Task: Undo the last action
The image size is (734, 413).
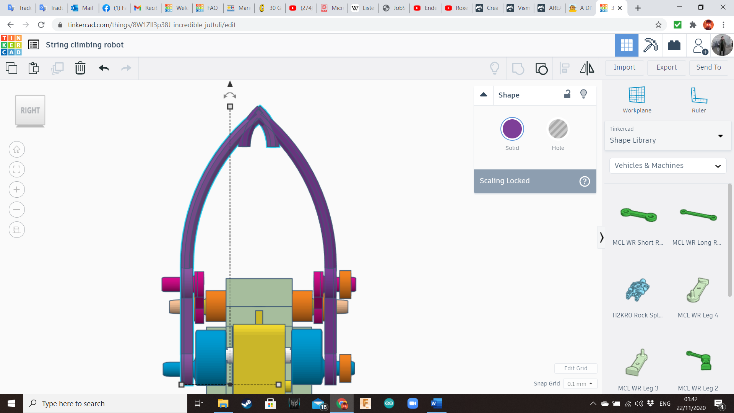Action: pos(104,68)
